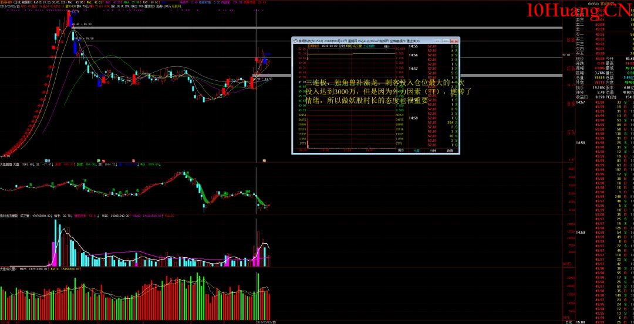Click the 卖一 ask row
634x324 pixels.
605,29
